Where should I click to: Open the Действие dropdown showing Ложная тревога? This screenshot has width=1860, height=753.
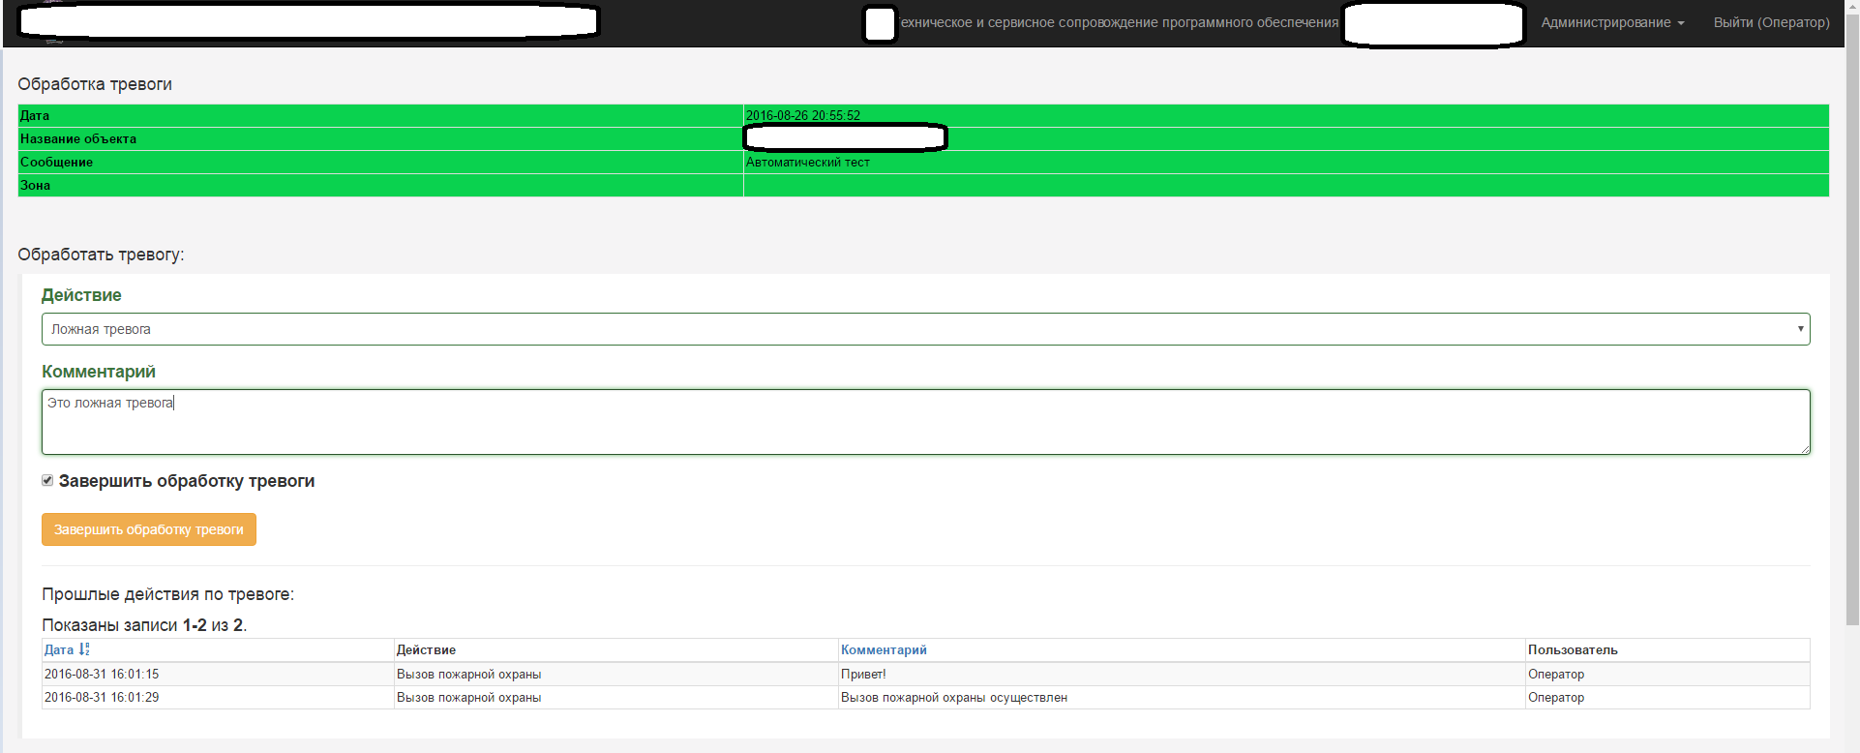point(924,329)
